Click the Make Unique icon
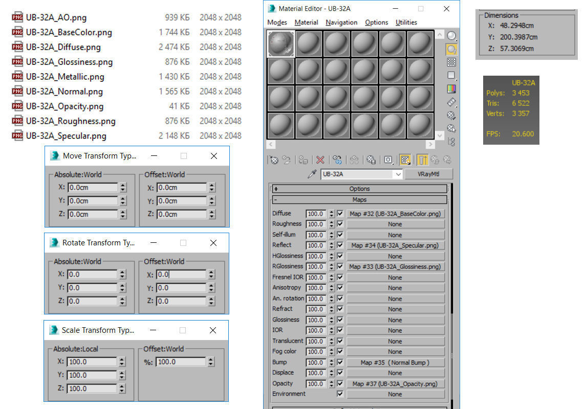This screenshot has width=585, height=409. (354, 160)
